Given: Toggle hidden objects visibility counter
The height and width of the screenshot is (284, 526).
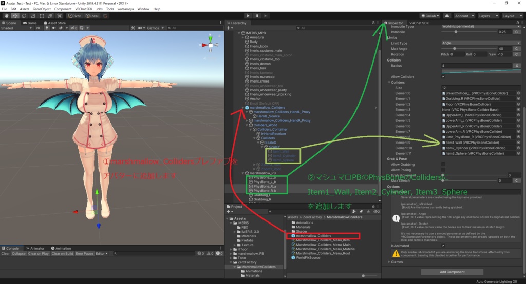Looking at the screenshot, I should [73, 28].
